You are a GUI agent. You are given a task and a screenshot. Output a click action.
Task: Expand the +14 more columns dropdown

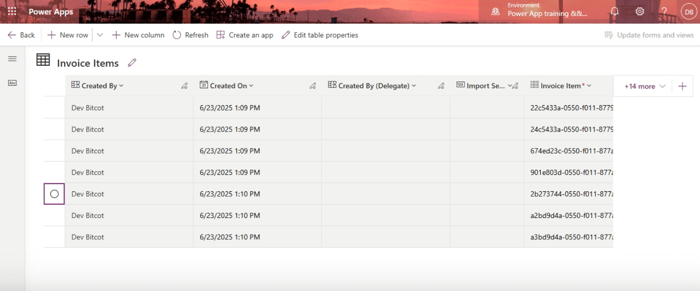[x=644, y=86]
